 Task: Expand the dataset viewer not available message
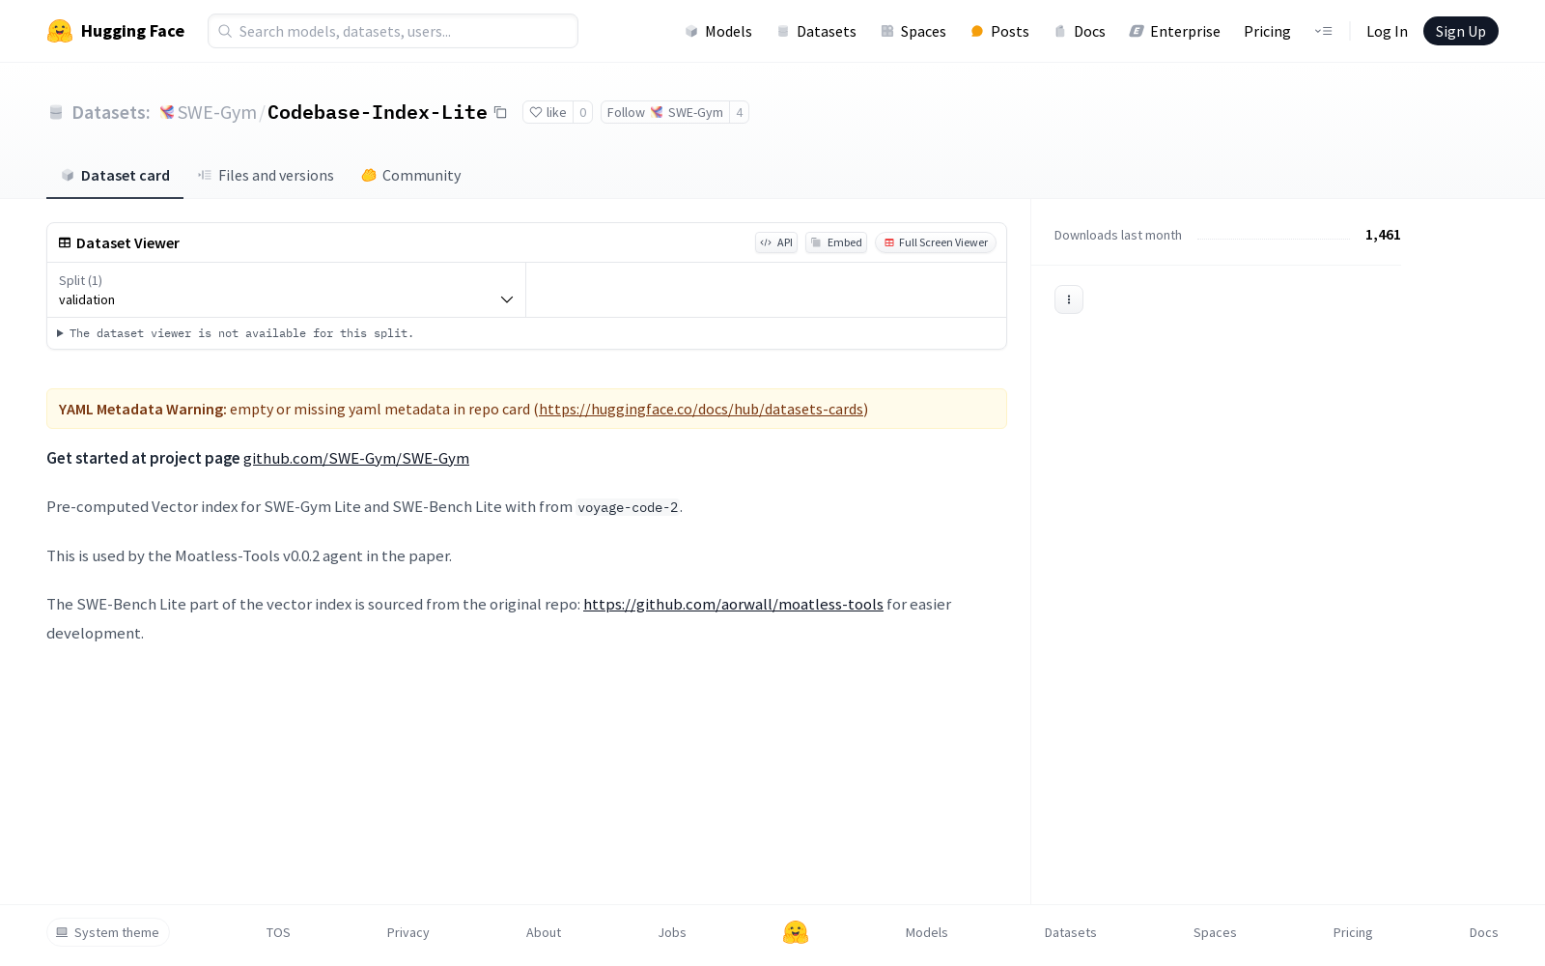coord(236,333)
